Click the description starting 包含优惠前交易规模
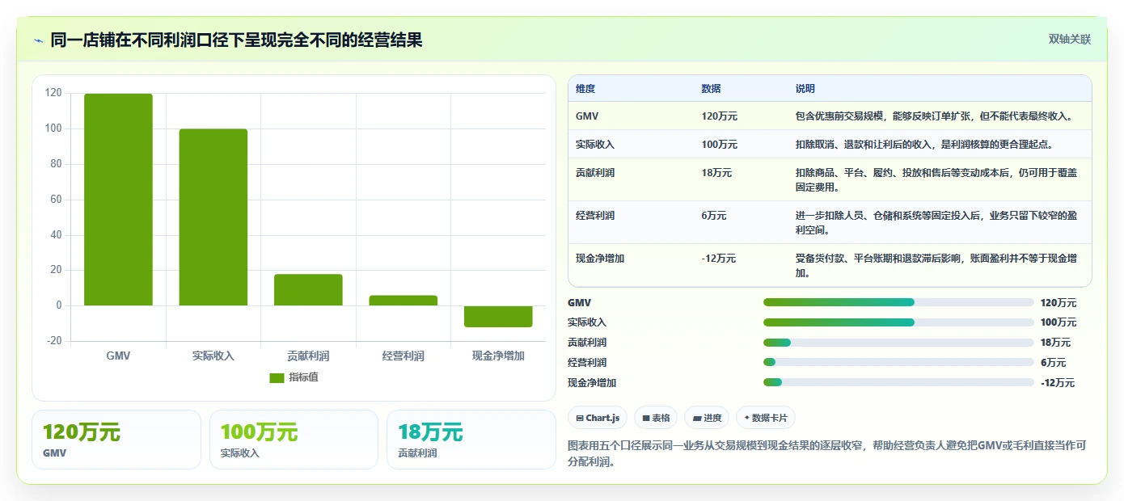The height and width of the screenshot is (501, 1124). [x=935, y=116]
